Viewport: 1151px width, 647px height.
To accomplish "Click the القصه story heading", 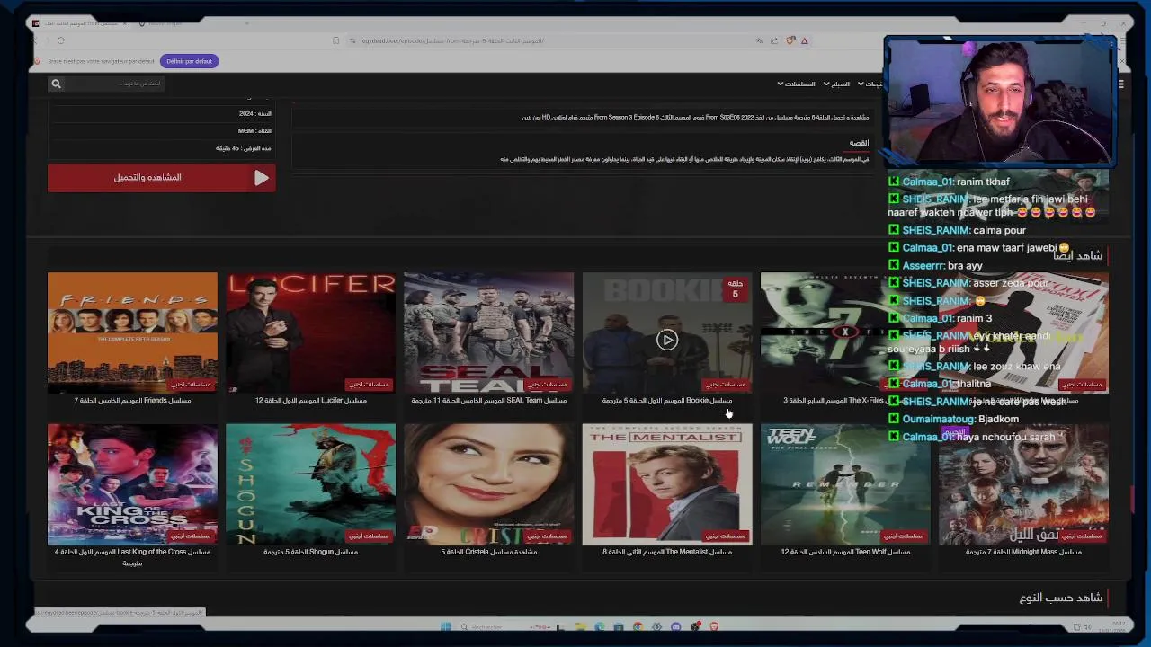I will click(860, 143).
